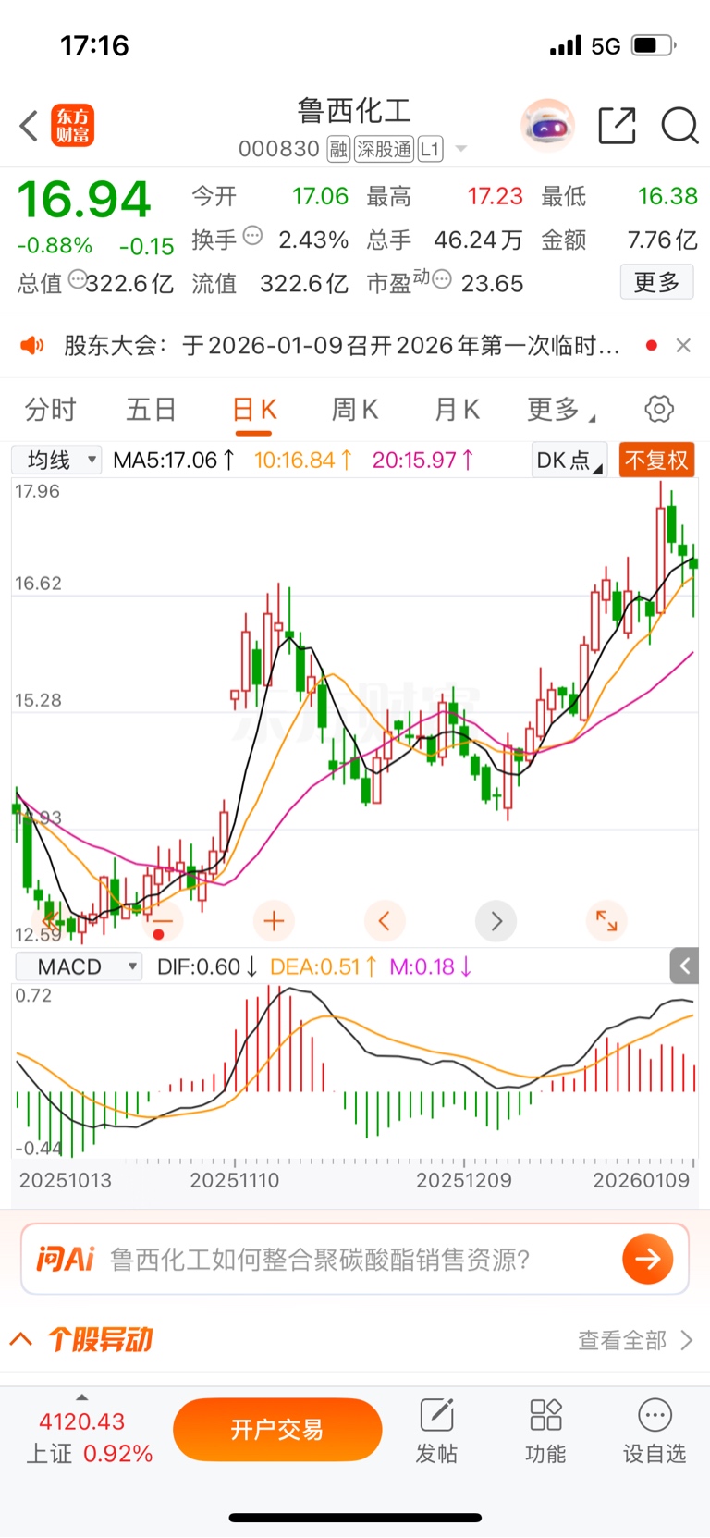Move chart left with orange arrow
Screen dimensions: 710x1538
click(x=385, y=921)
